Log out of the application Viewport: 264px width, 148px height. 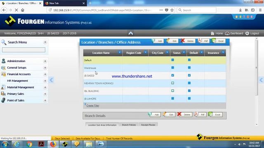[252, 33]
